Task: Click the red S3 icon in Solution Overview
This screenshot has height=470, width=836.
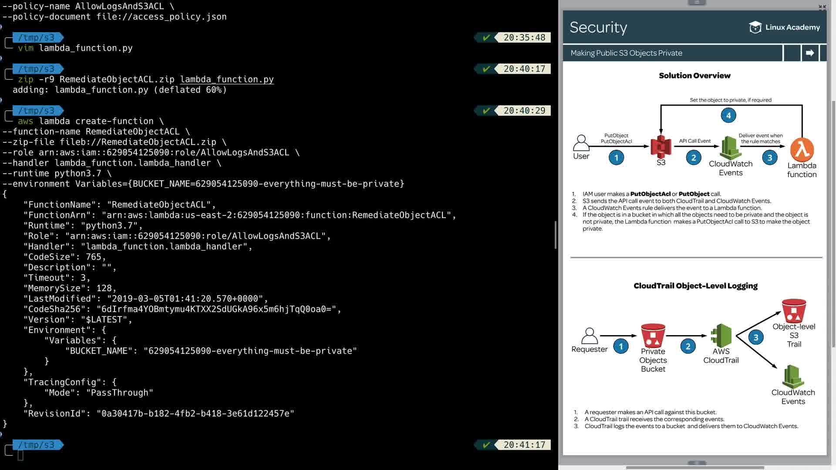Action: 661,147
